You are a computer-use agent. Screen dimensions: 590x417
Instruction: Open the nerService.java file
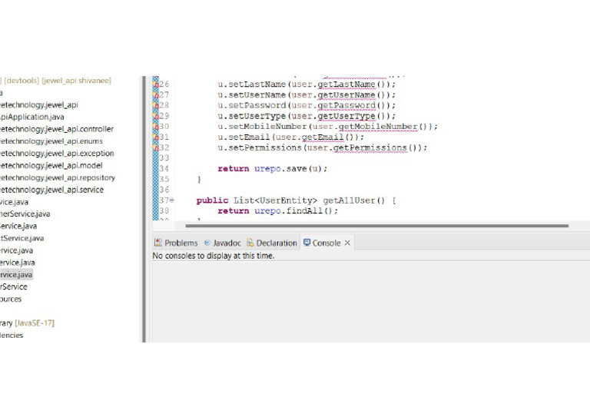[x=25, y=214]
